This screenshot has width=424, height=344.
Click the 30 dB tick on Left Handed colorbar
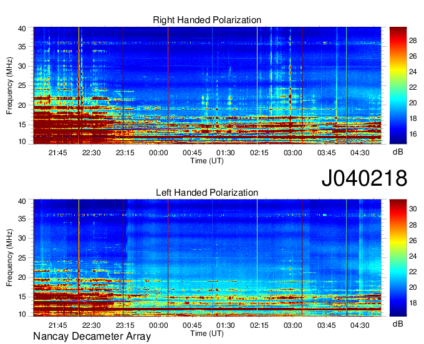click(413, 209)
